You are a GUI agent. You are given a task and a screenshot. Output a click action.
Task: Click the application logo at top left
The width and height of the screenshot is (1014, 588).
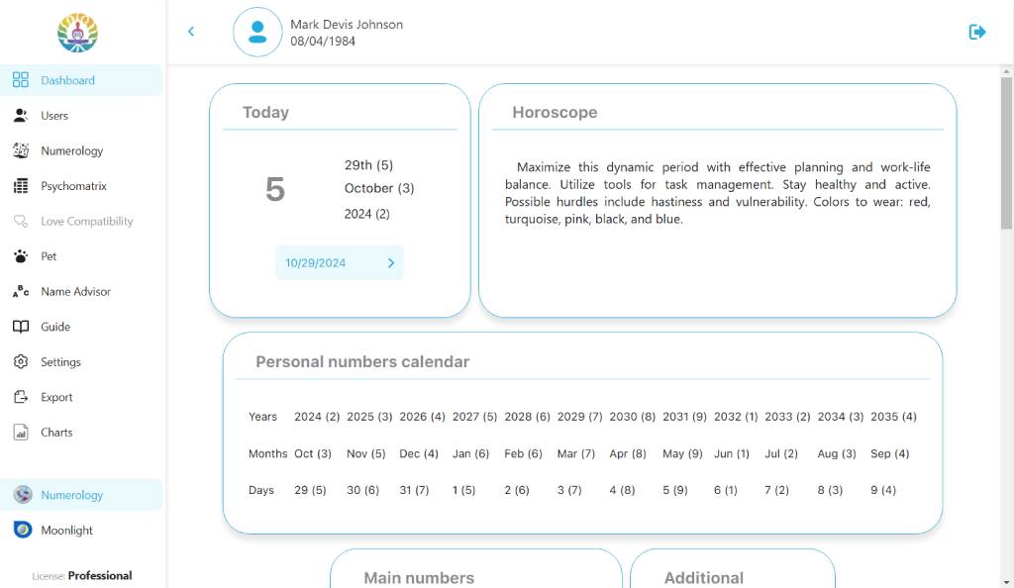(77, 33)
